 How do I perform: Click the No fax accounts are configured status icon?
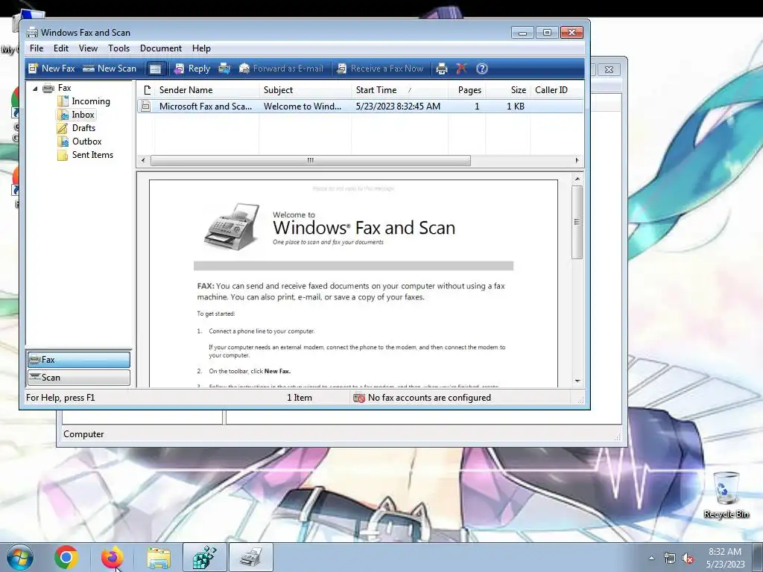[359, 398]
